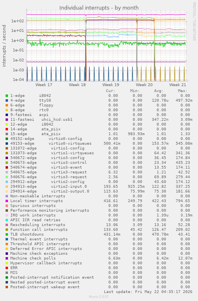Click the virtio0-virtqueues legend label

pyautogui.click(x=70, y=144)
